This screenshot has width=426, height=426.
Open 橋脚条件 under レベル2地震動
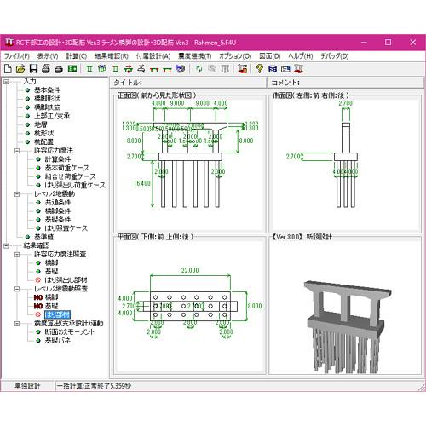58,211
